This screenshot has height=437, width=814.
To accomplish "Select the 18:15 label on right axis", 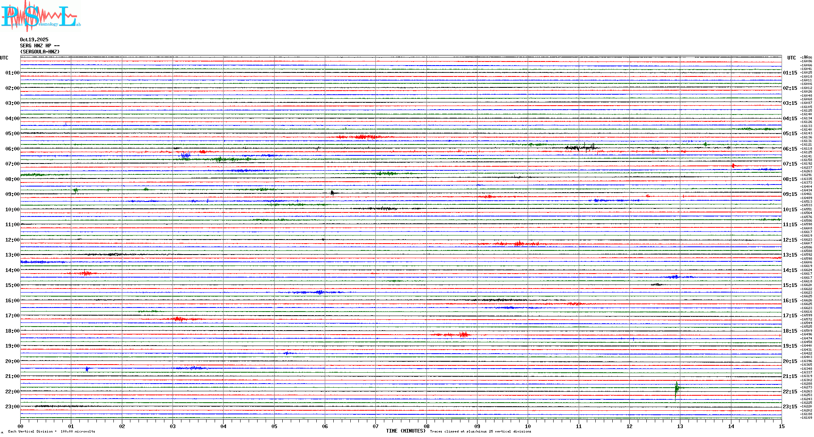I will click(790, 331).
